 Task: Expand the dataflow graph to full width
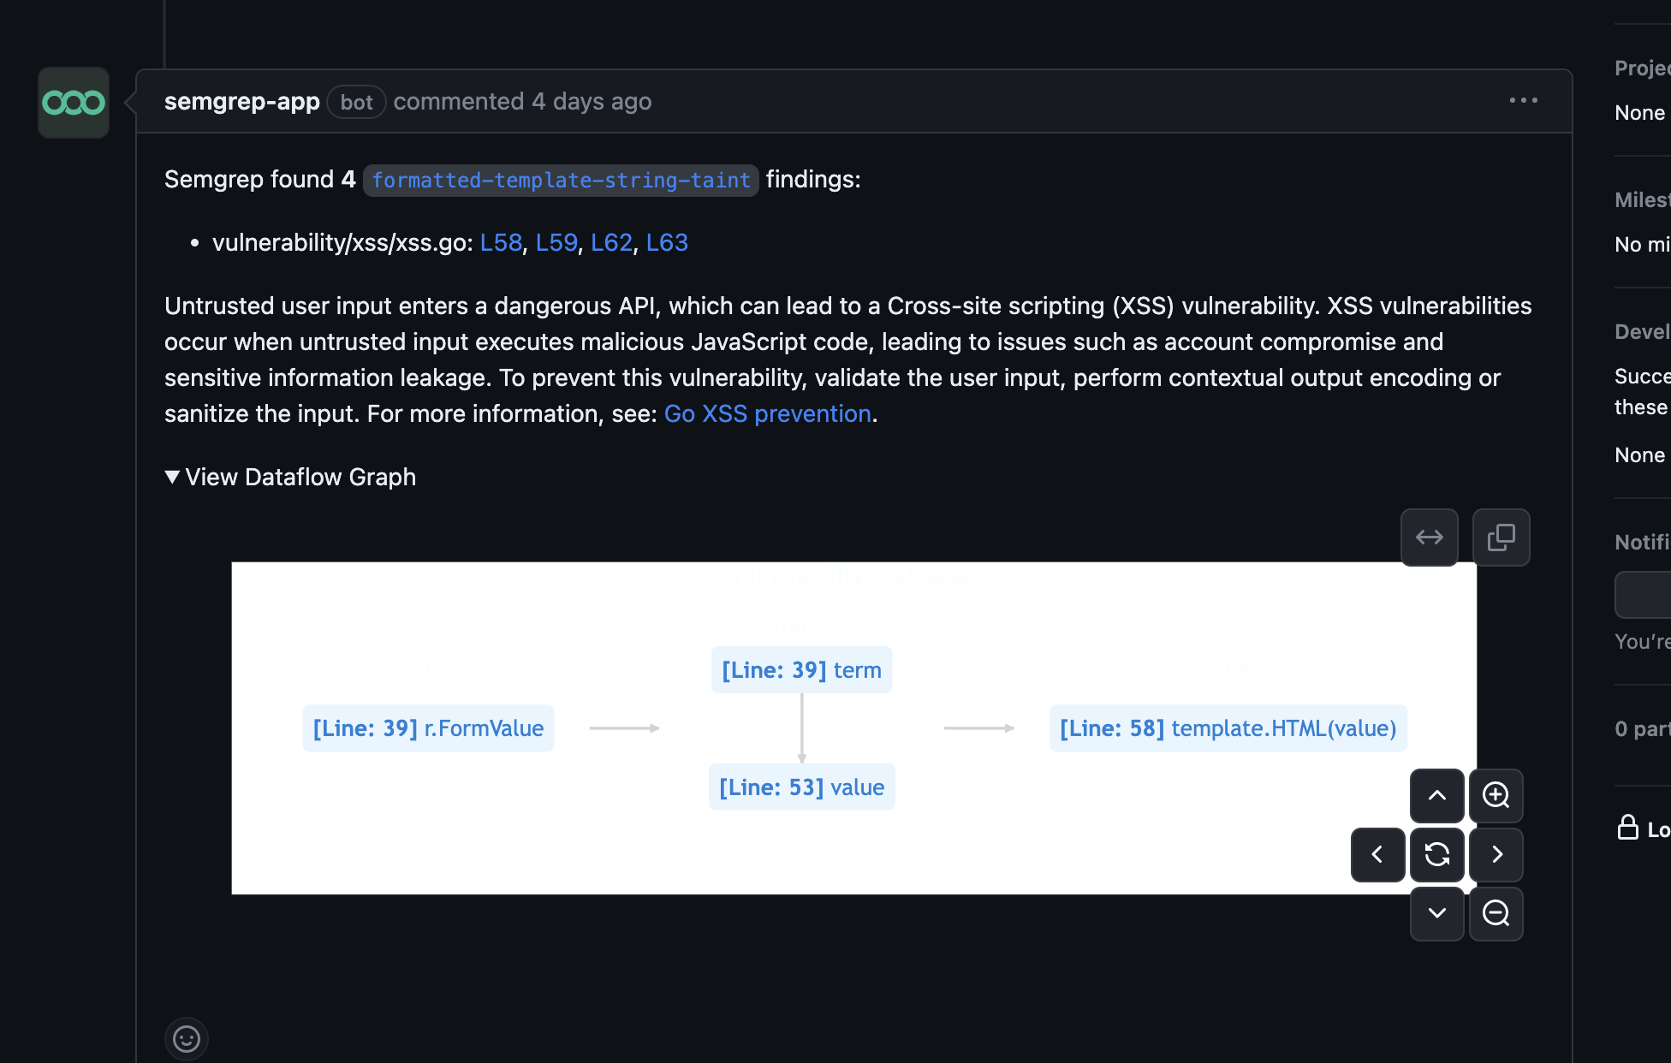click(x=1429, y=537)
